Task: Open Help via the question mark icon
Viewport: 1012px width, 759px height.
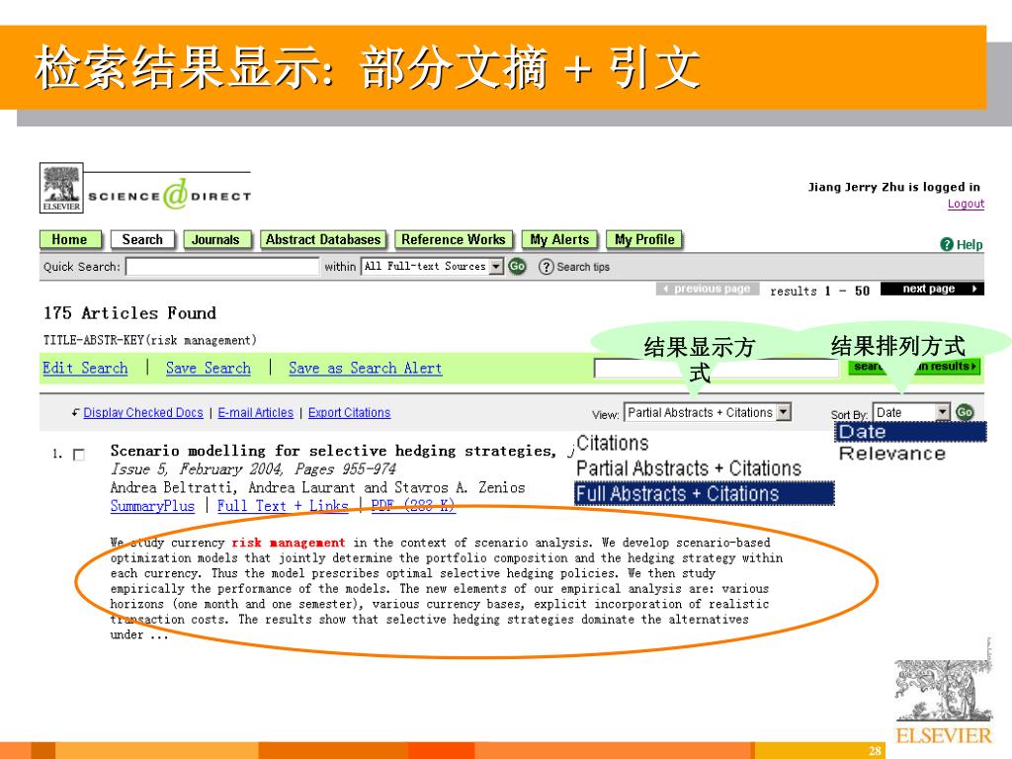Action: pyautogui.click(x=947, y=244)
